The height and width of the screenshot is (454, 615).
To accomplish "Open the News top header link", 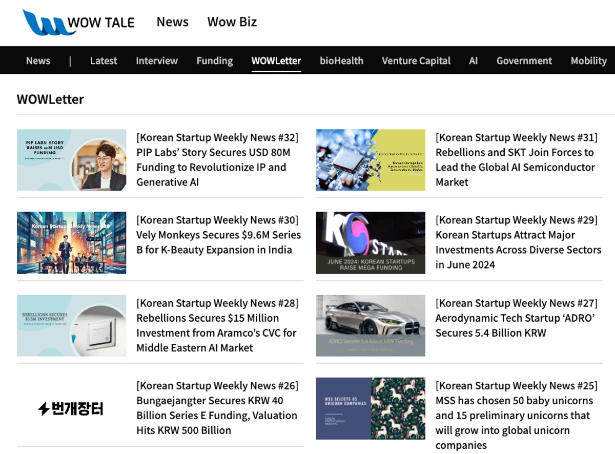I will (x=172, y=22).
